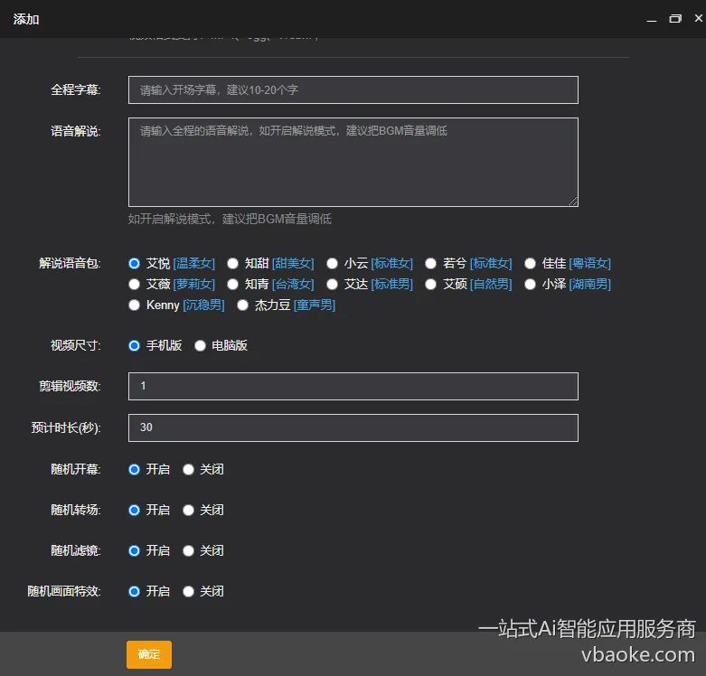706x676 pixels.
Task: Turn on 随机开幕 with 开启
Action: coord(134,469)
